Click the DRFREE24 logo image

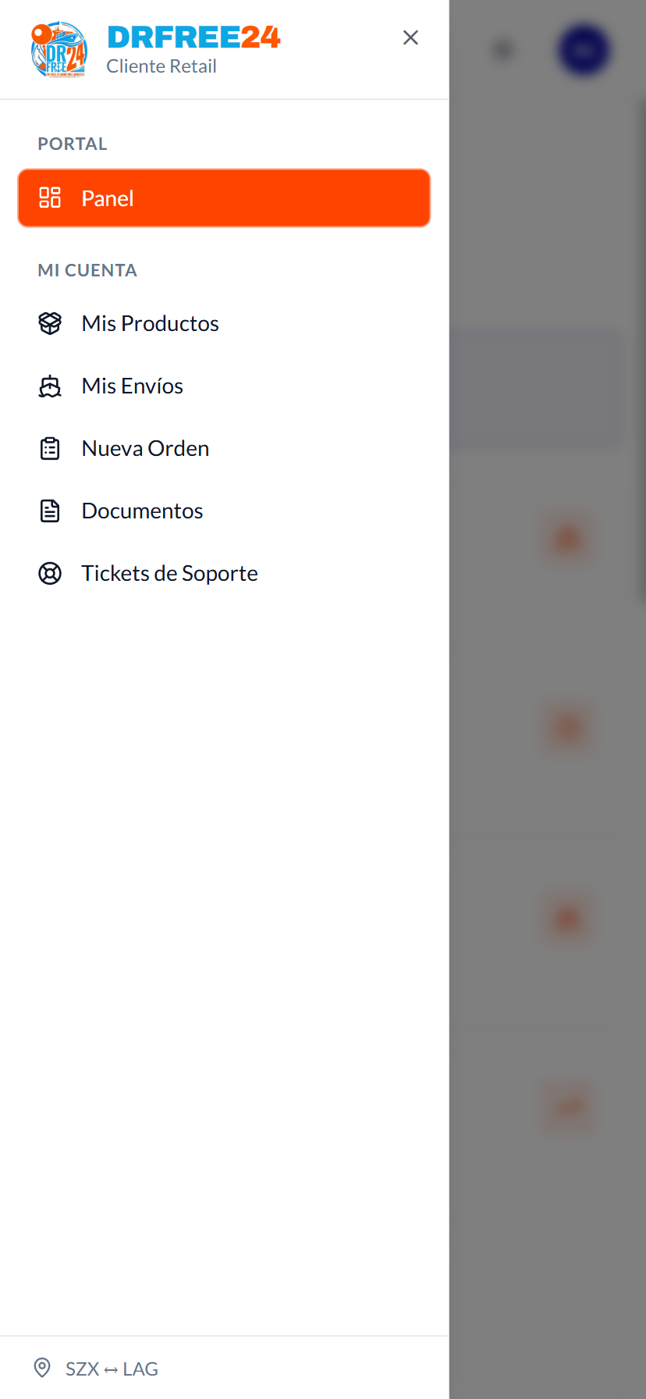coord(59,50)
